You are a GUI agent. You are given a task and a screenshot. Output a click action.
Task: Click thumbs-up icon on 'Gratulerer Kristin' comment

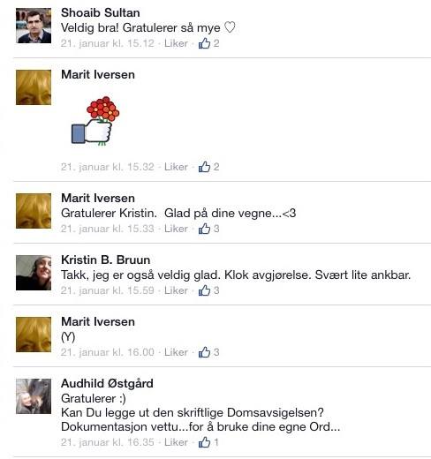(204, 229)
